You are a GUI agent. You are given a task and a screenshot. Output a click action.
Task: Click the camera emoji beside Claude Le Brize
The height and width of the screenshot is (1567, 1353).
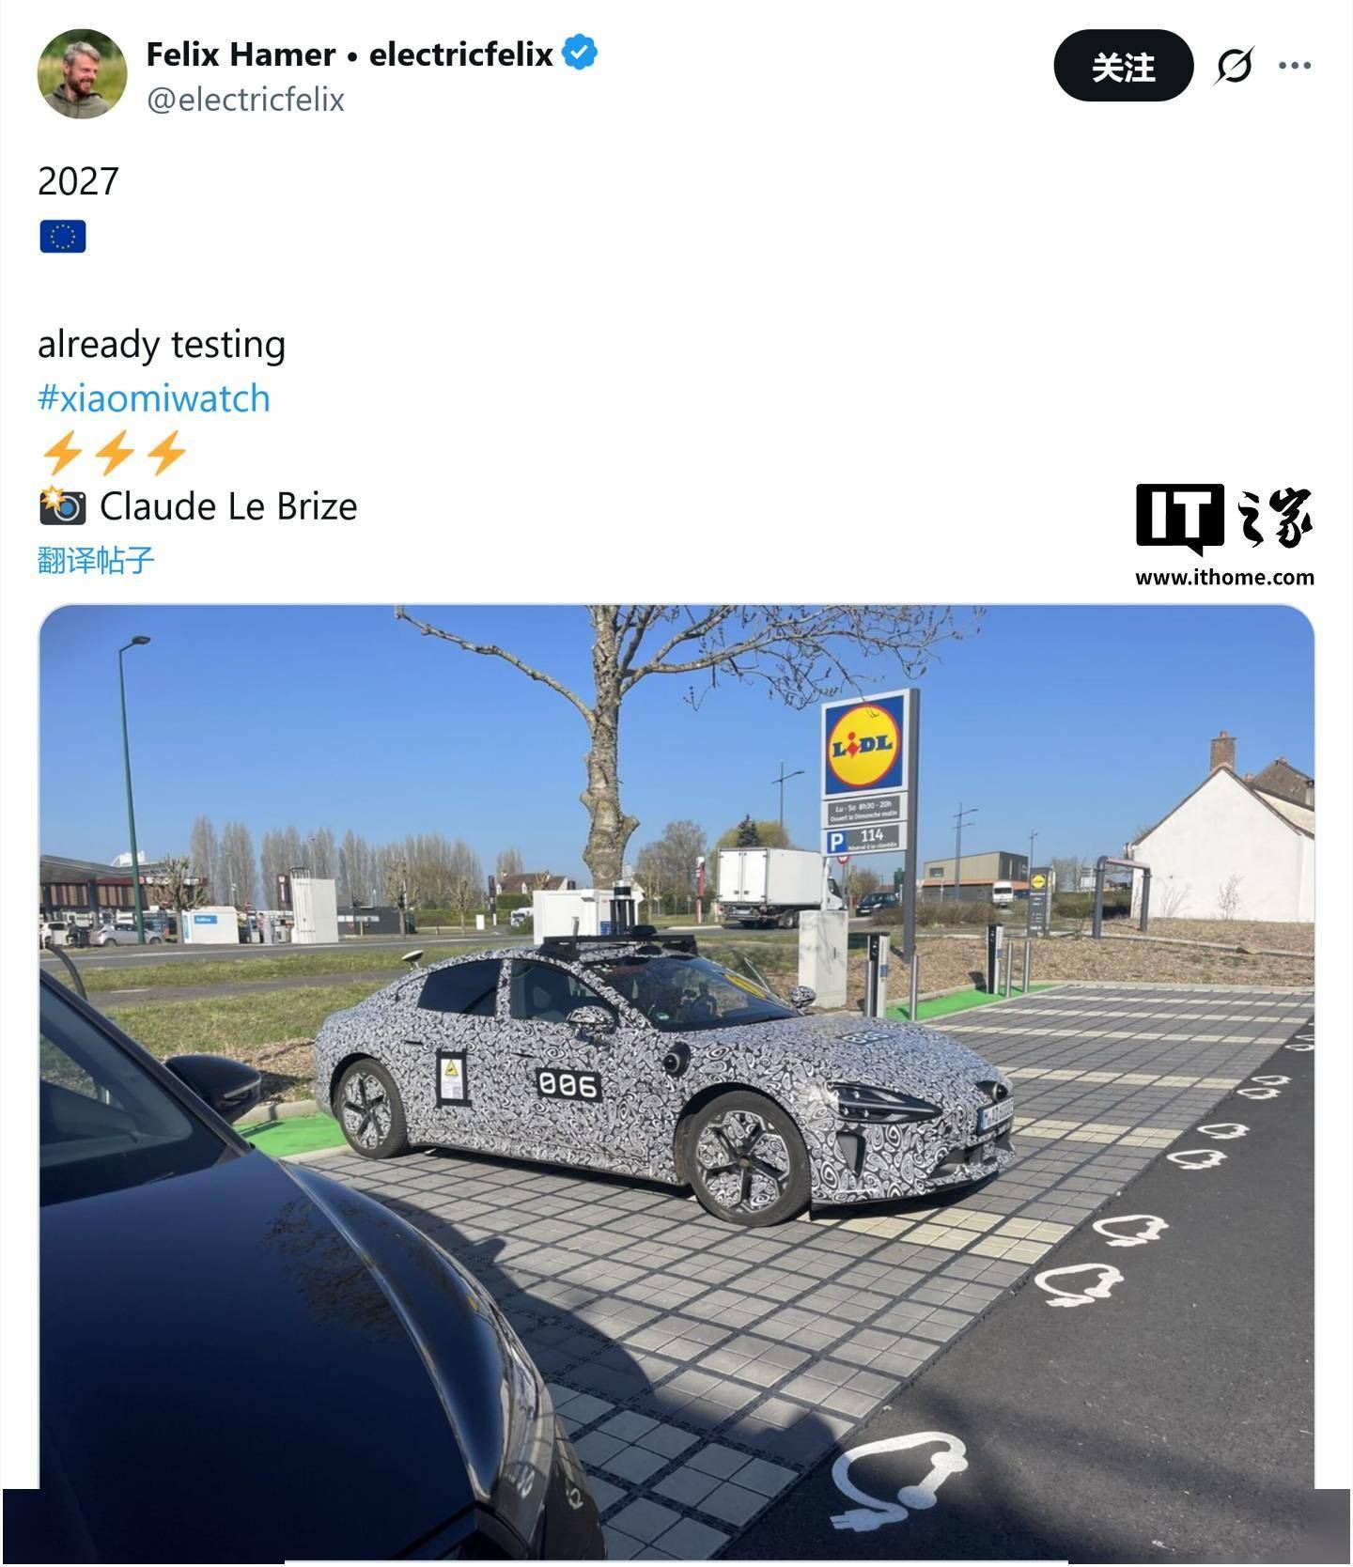tap(63, 506)
